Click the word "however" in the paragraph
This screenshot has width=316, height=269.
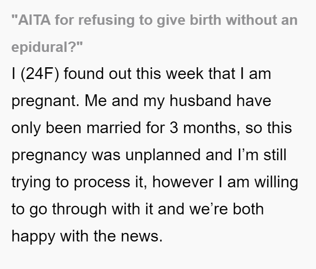point(183,182)
